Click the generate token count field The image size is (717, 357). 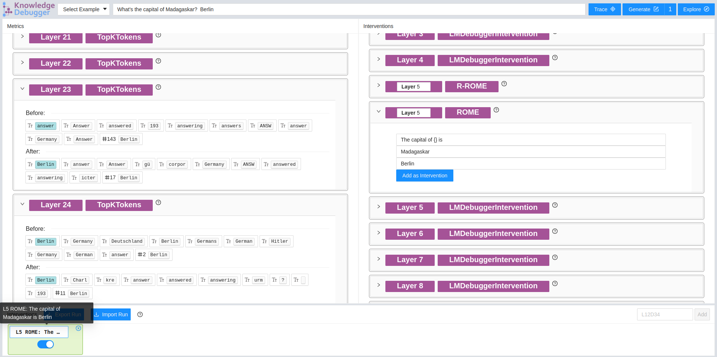pos(670,9)
